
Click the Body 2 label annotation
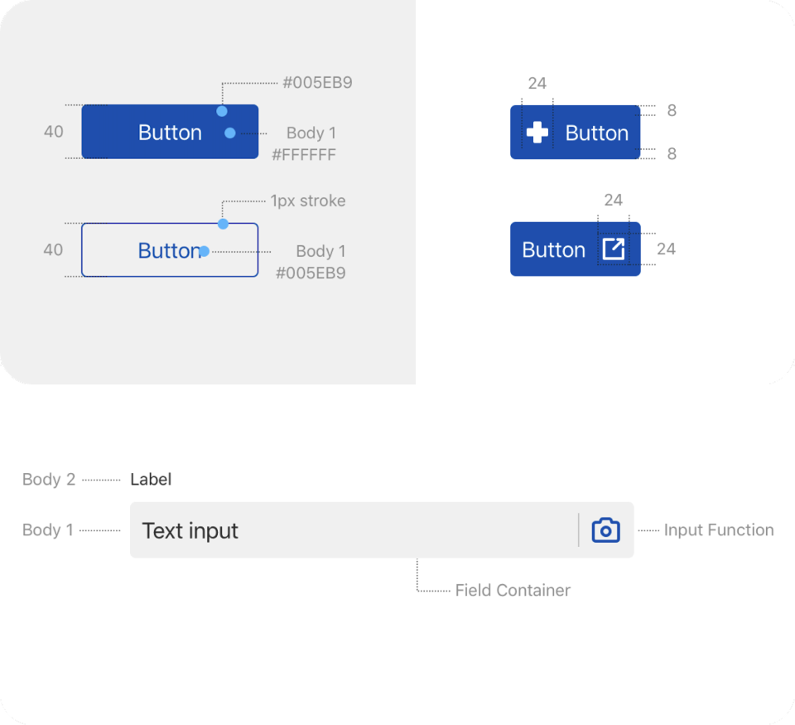[49, 479]
